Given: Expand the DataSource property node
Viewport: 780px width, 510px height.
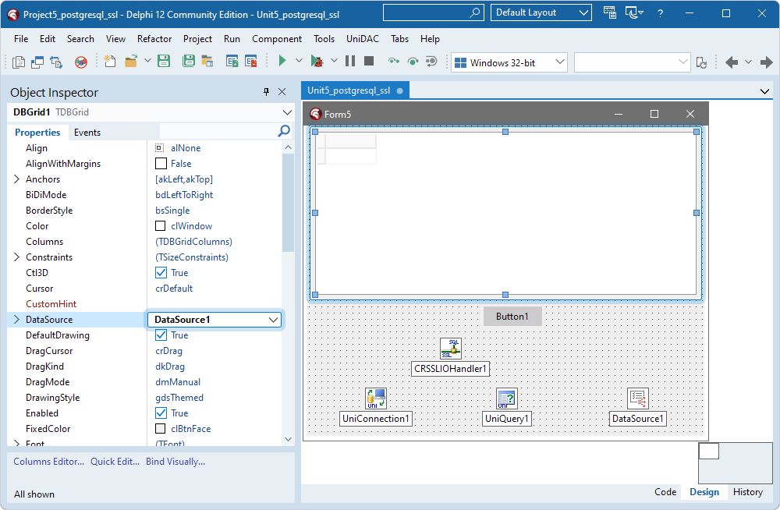Looking at the screenshot, I should (x=16, y=320).
